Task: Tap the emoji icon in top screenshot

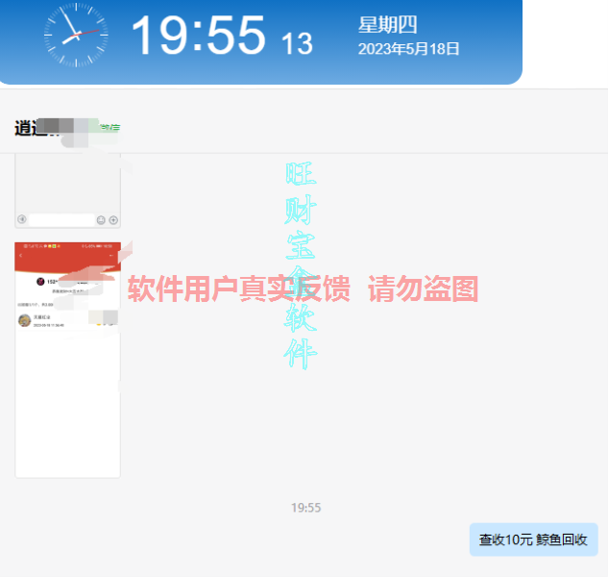Action: (x=101, y=220)
